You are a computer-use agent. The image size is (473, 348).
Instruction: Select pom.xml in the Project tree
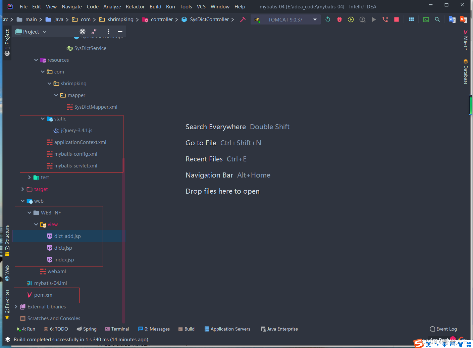[43, 295]
